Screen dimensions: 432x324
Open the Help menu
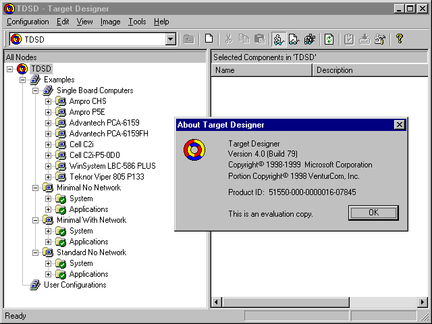(161, 22)
